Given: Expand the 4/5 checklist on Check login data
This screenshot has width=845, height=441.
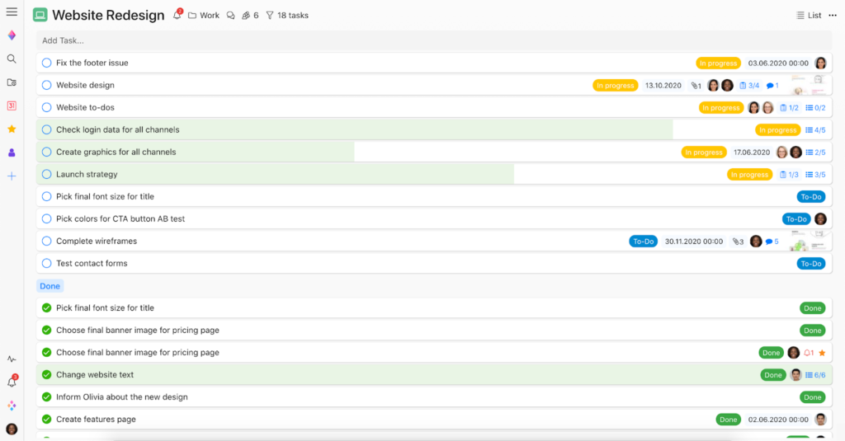Looking at the screenshot, I should tap(815, 130).
